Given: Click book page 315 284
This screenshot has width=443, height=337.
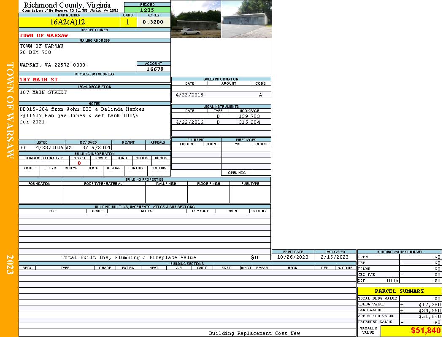Looking at the screenshot, I should point(249,122).
